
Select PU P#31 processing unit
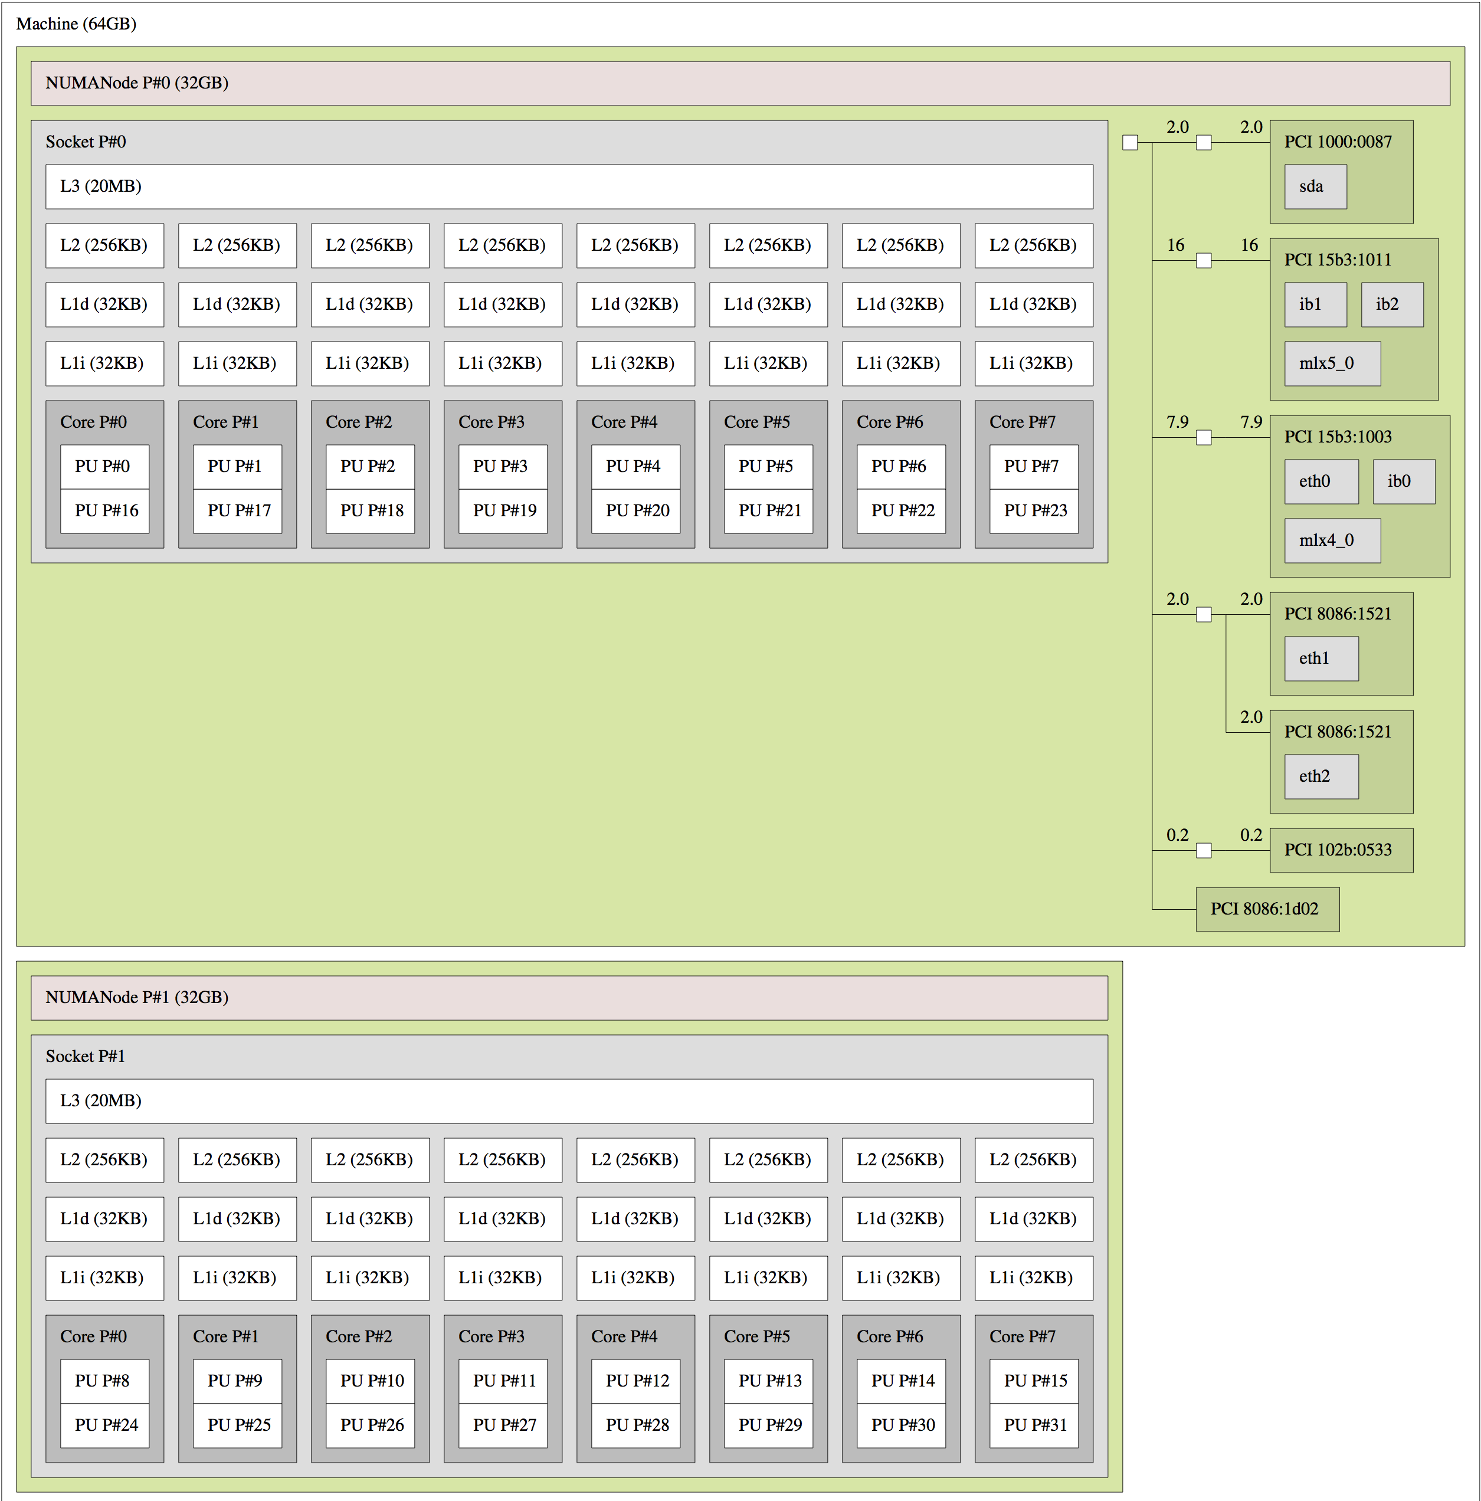pyautogui.click(x=1034, y=1425)
